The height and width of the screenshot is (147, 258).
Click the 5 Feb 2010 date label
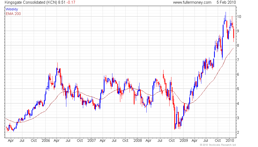tap(226, 2)
